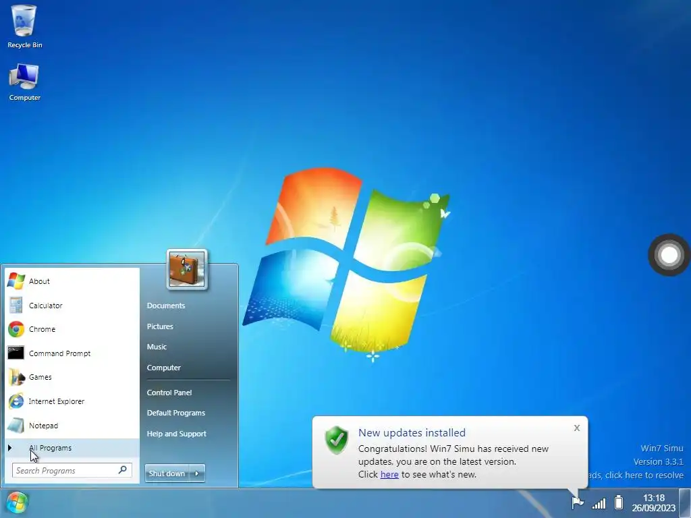This screenshot has width=691, height=518.
Task: Open Help and Support
Action: [x=176, y=434]
